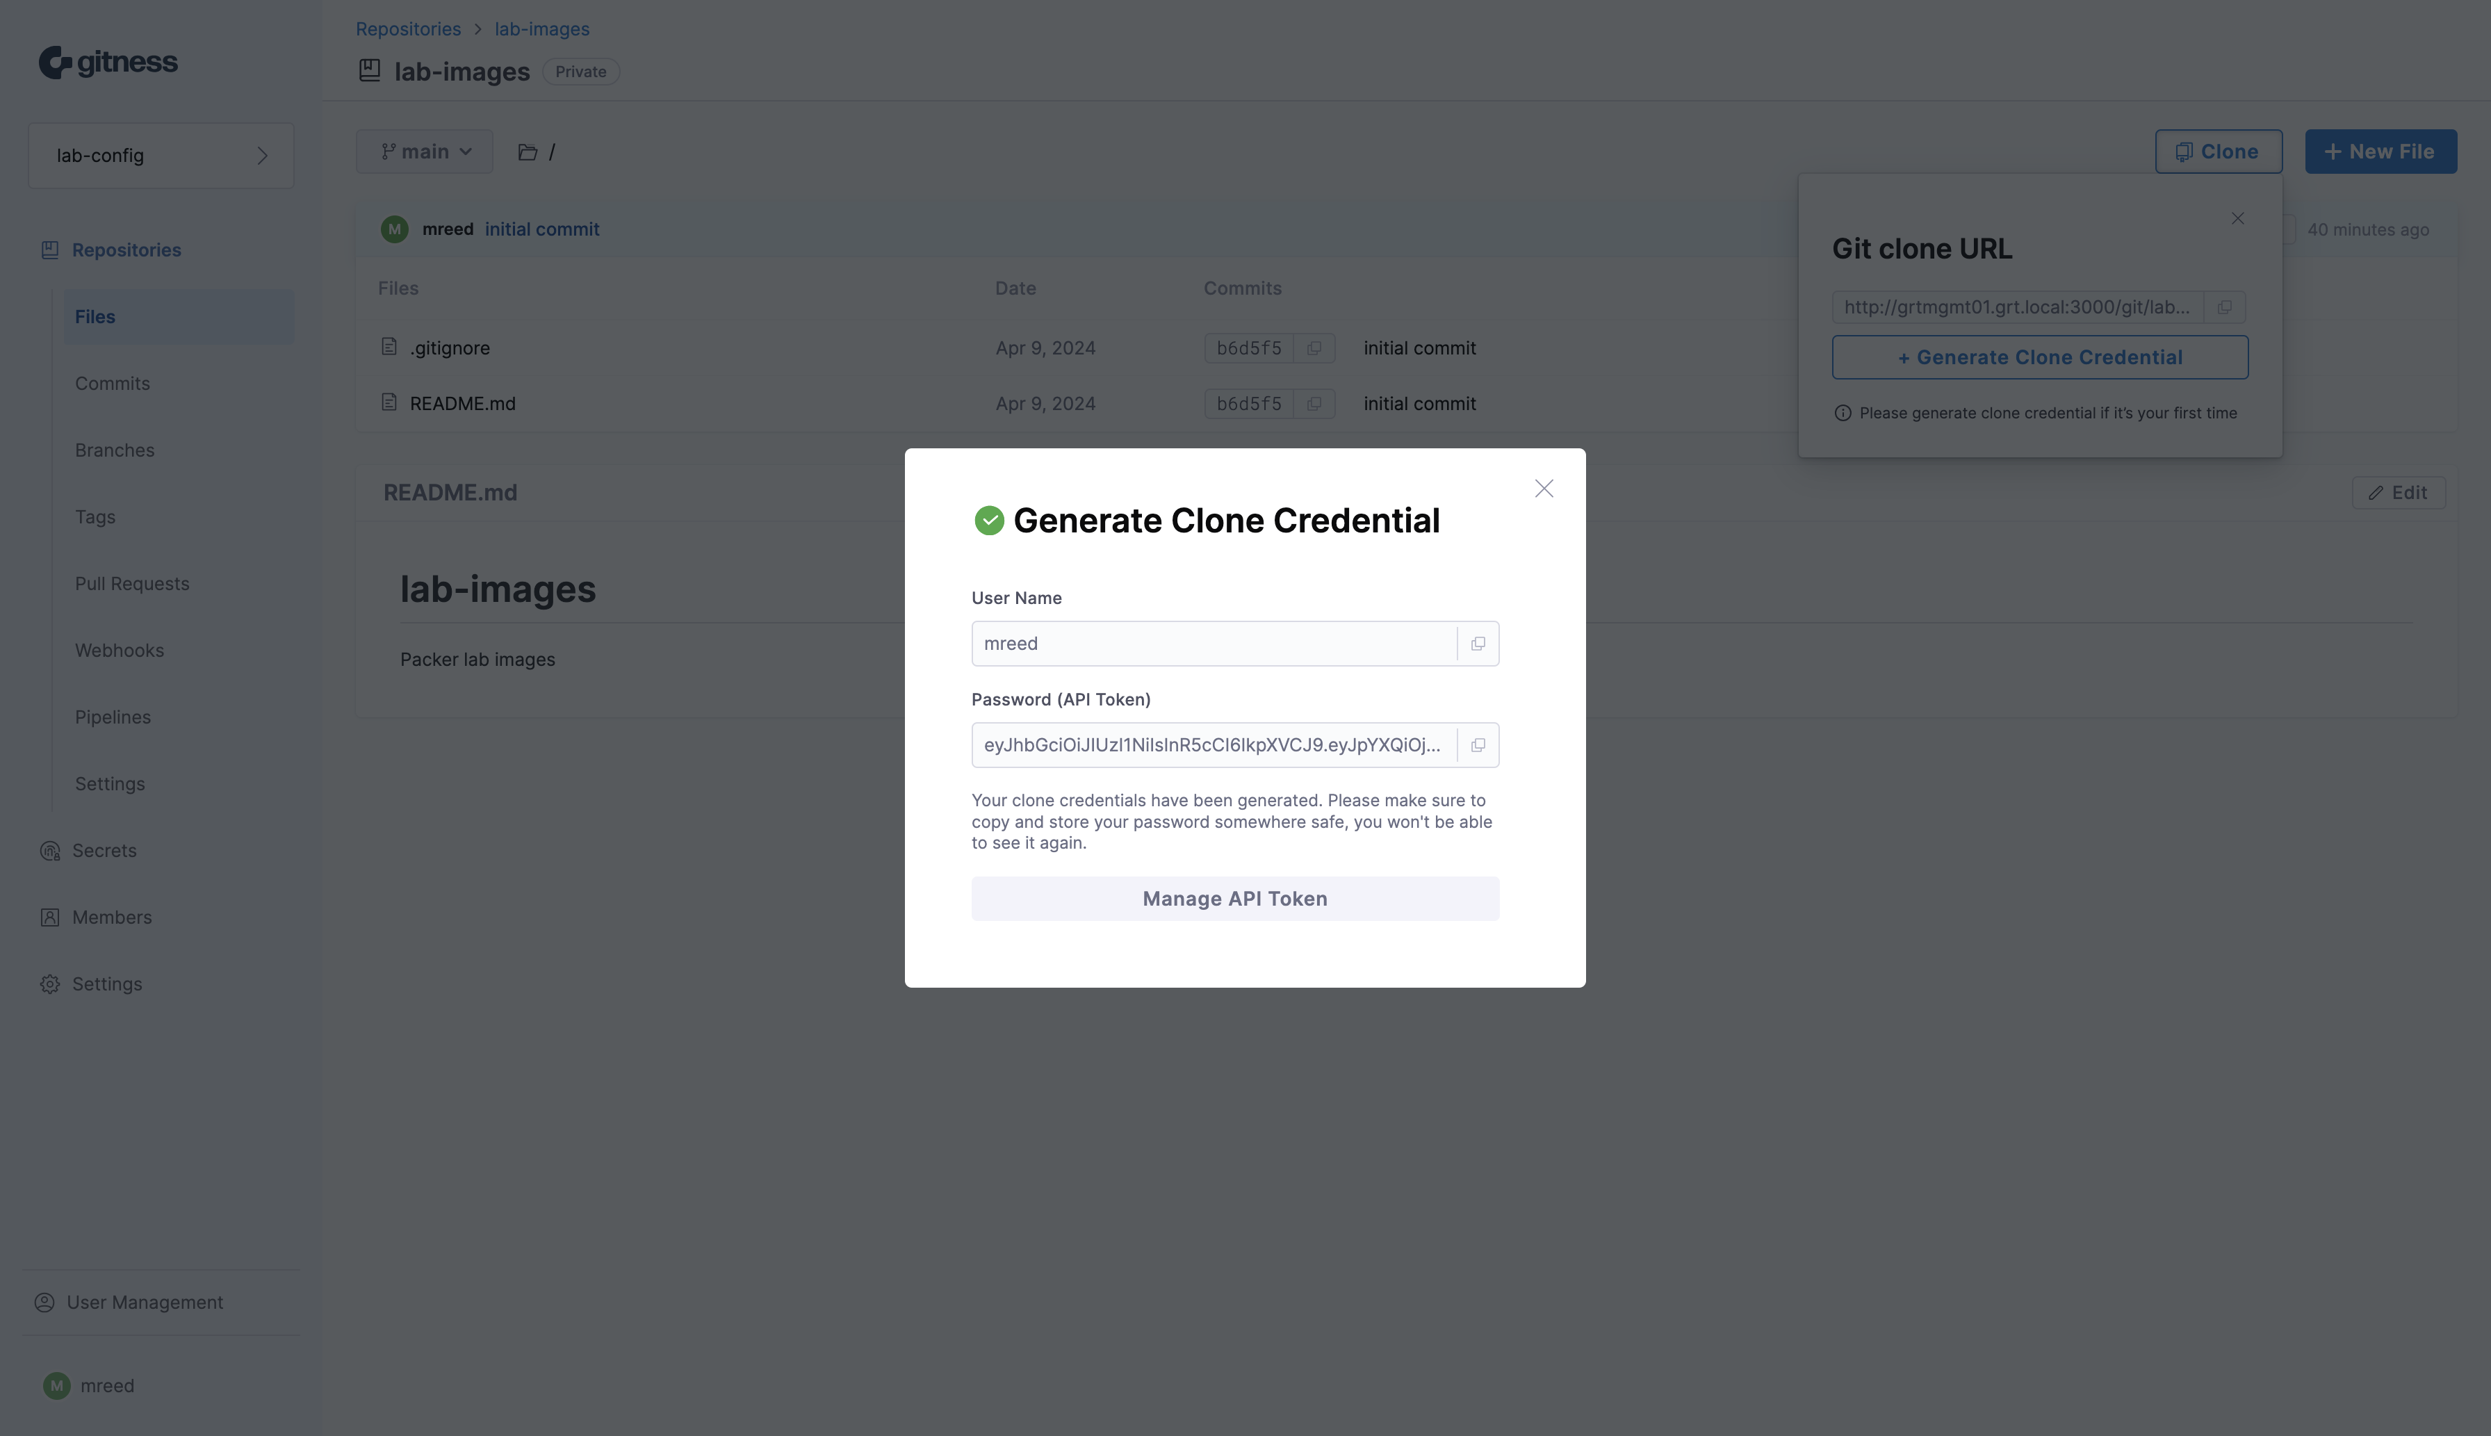Open the Secrets section
Image resolution: width=2491 pixels, height=1436 pixels.
tap(104, 851)
